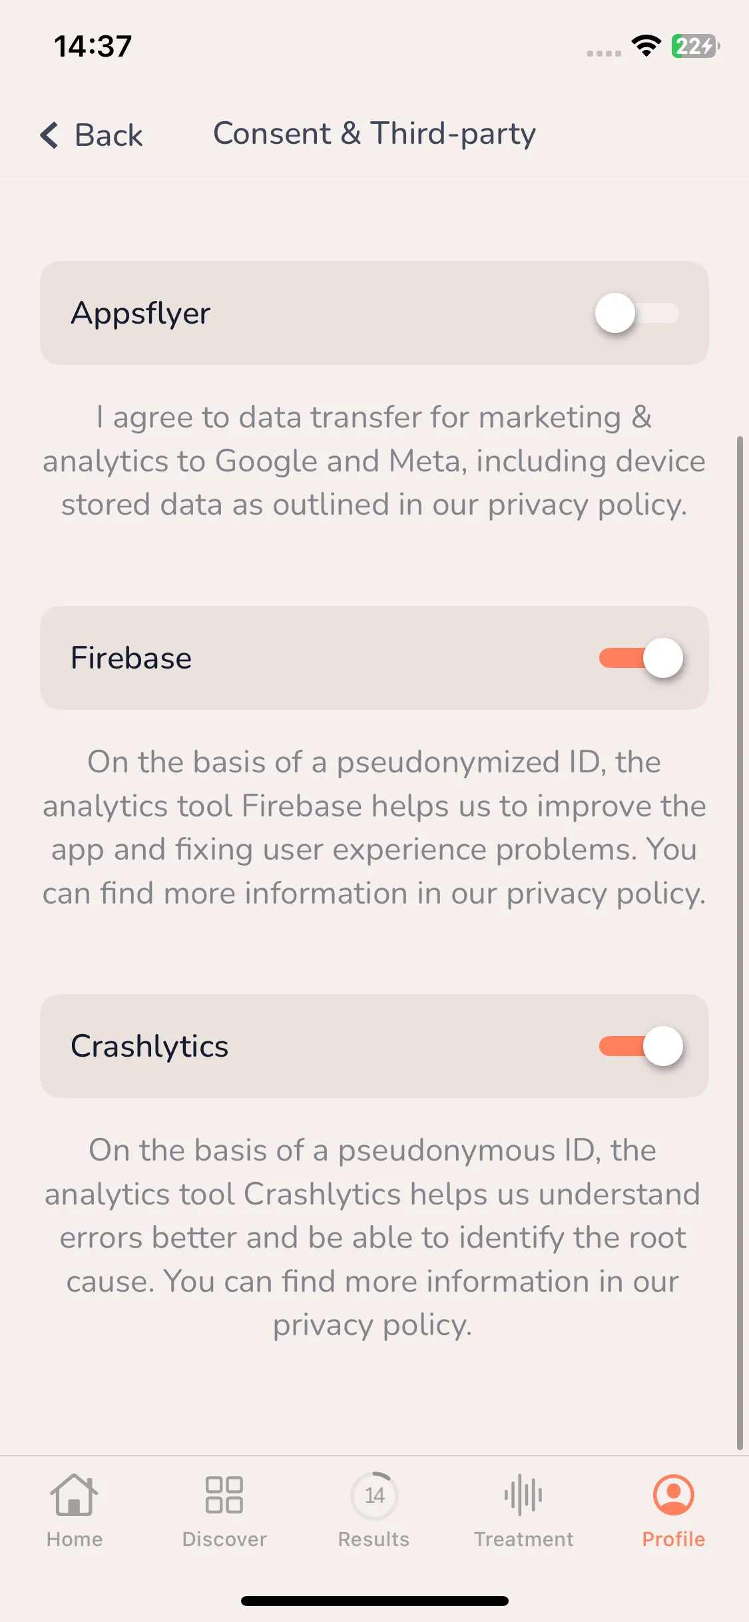Tap the Wi-Fi status icon
Viewport: 749px width, 1622px height.
(646, 46)
